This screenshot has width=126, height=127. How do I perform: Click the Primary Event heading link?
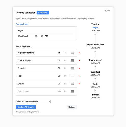(22, 24)
